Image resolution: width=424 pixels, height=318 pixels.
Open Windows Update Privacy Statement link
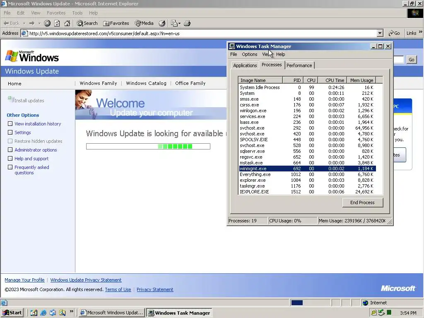click(x=86, y=280)
